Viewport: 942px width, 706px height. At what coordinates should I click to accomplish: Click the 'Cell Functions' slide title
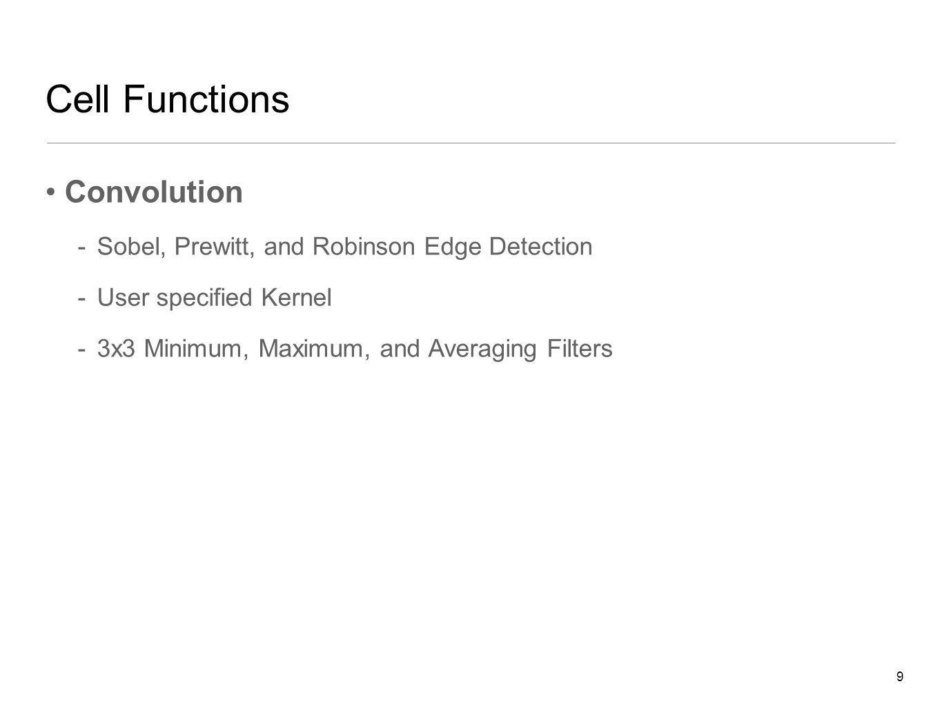pyautogui.click(x=167, y=99)
